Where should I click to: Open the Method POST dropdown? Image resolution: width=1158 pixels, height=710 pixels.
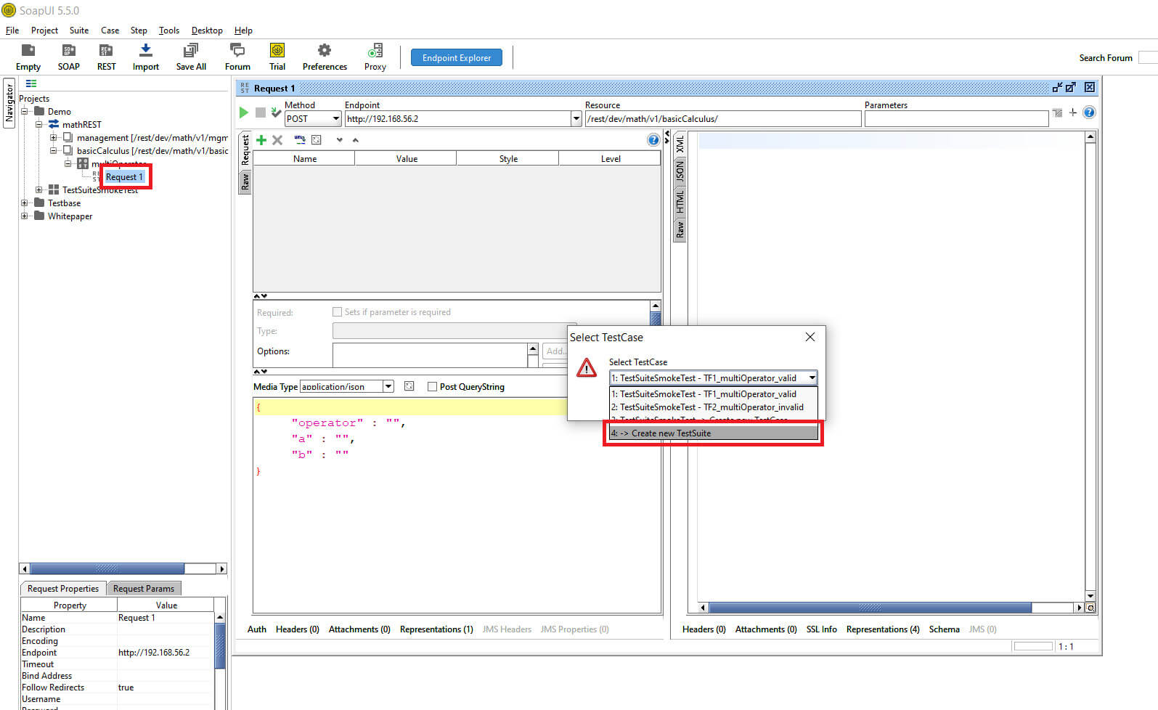click(x=313, y=118)
